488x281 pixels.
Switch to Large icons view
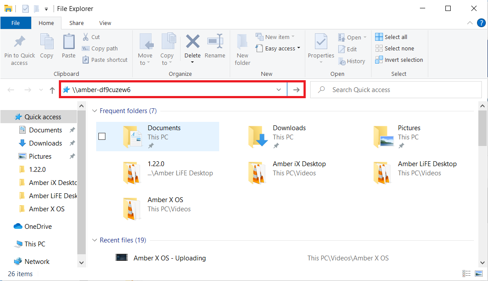tap(479, 274)
